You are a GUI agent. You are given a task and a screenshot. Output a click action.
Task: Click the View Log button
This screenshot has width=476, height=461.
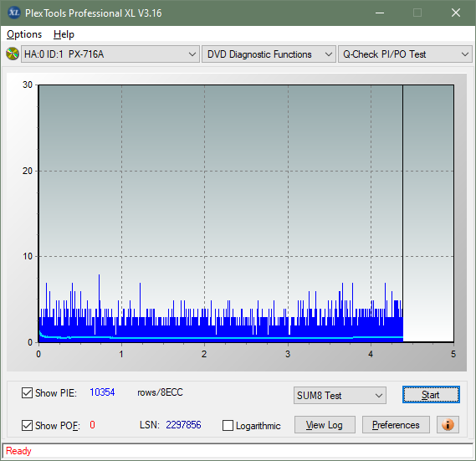[325, 424]
